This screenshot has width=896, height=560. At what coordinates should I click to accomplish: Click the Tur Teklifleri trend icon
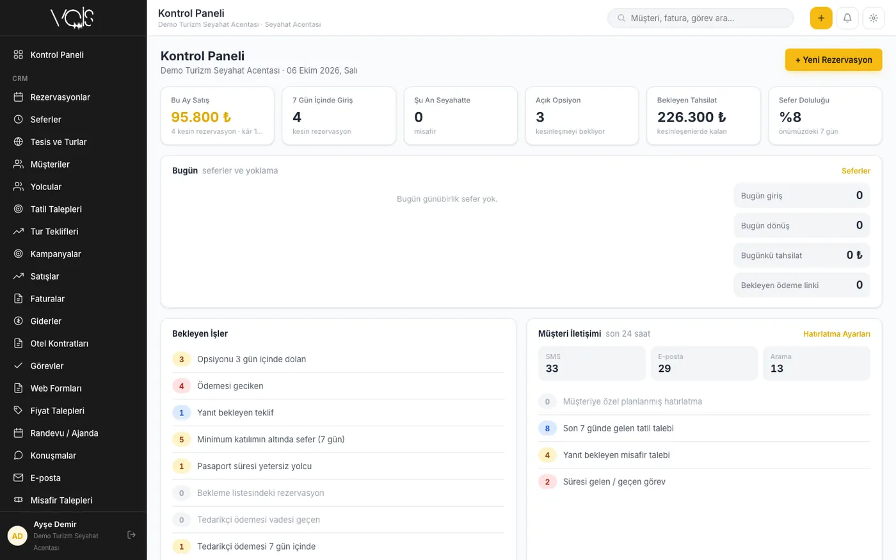click(19, 232)
